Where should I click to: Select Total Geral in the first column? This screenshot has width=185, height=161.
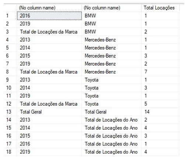tap(49, 112)
